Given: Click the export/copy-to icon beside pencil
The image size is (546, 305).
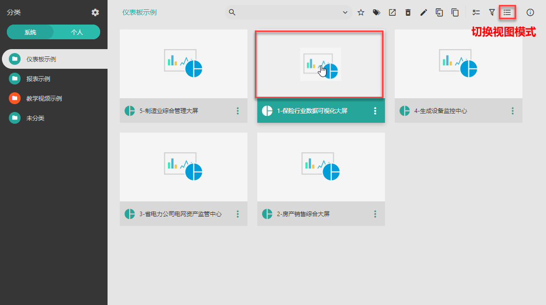Looking at the screenshot, I should tap(439, 13).
